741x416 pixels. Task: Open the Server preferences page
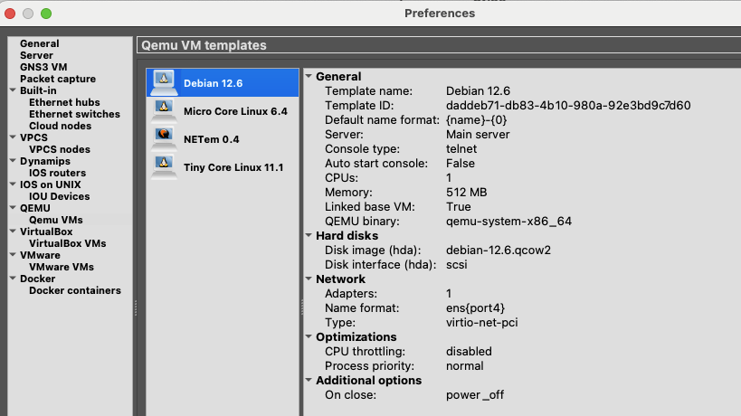click(36, 55)
